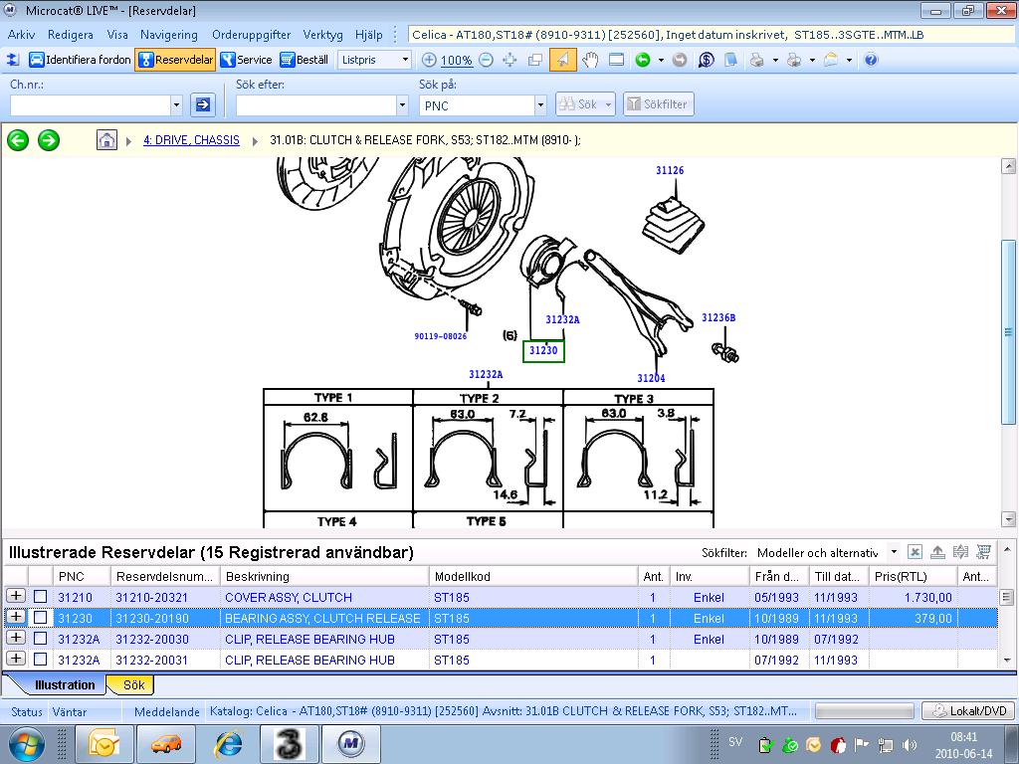The height and width of the screenshot is (764, 1019).
Task: Click callout 31236B in the illustration
Action: click(x=718, y=317)
